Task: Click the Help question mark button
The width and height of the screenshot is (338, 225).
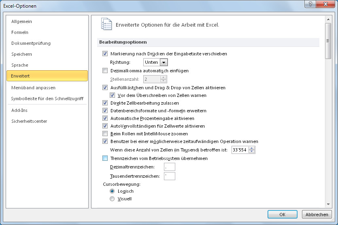Action: (x=310, y=4)
